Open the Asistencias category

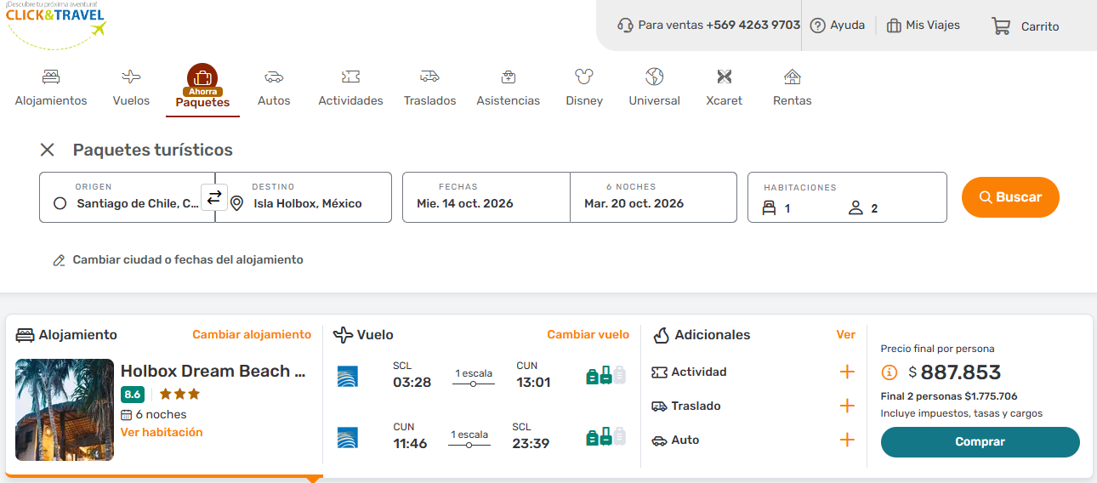(508, 88)
